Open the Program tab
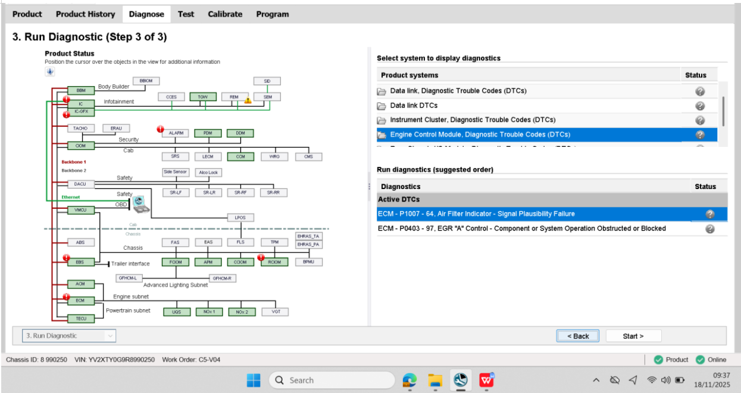This screenshot has height=393, width=741. 273,14
